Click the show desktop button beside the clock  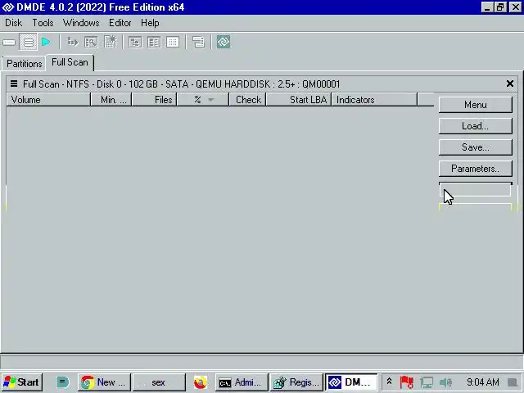(513, 382)
